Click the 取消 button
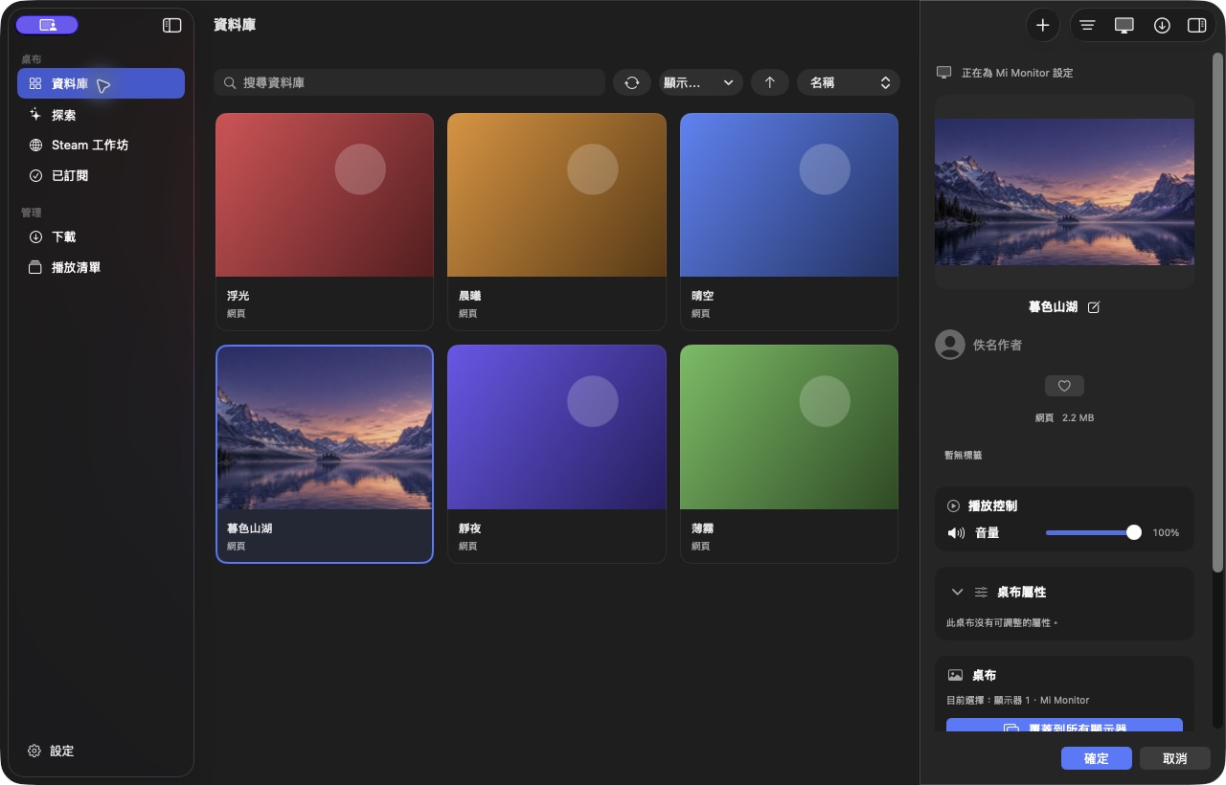Viewport: 1226px width, 785px height. pos(1175,758)
